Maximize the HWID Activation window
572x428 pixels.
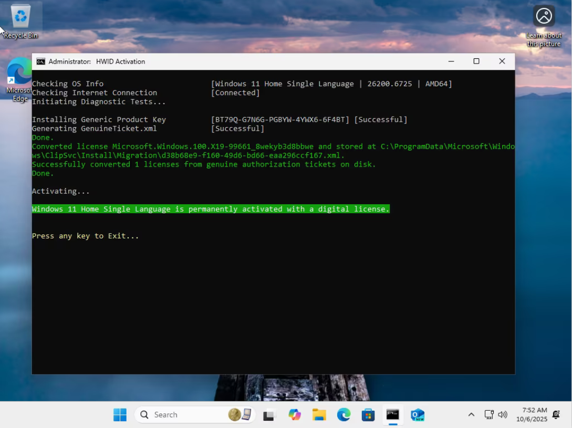pyautogui.click(x=476, y=61)
